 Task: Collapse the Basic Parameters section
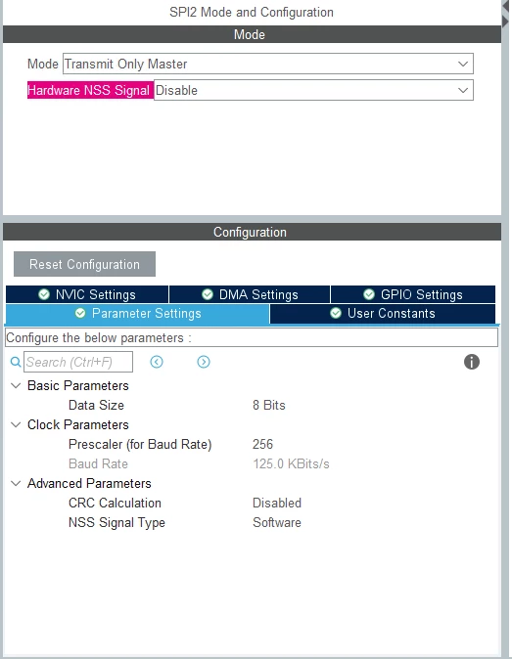(16, 385)
